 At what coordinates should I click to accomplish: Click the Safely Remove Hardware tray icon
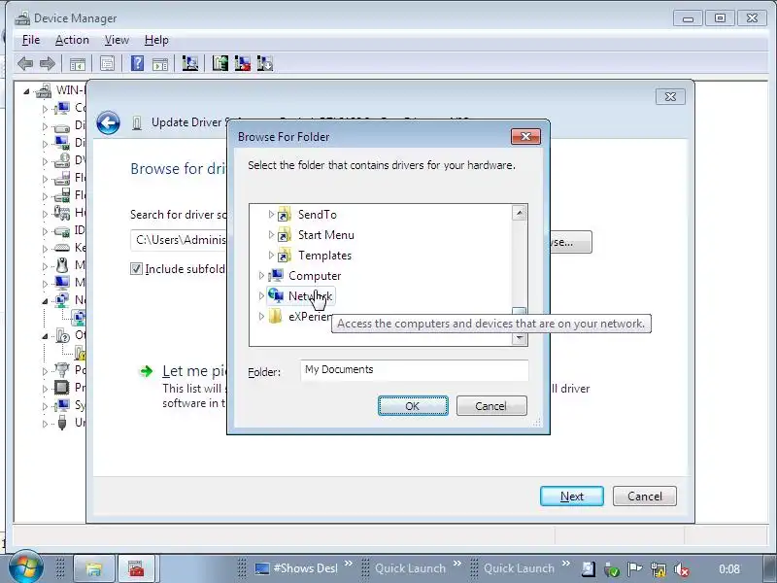(x=612, y=569)
